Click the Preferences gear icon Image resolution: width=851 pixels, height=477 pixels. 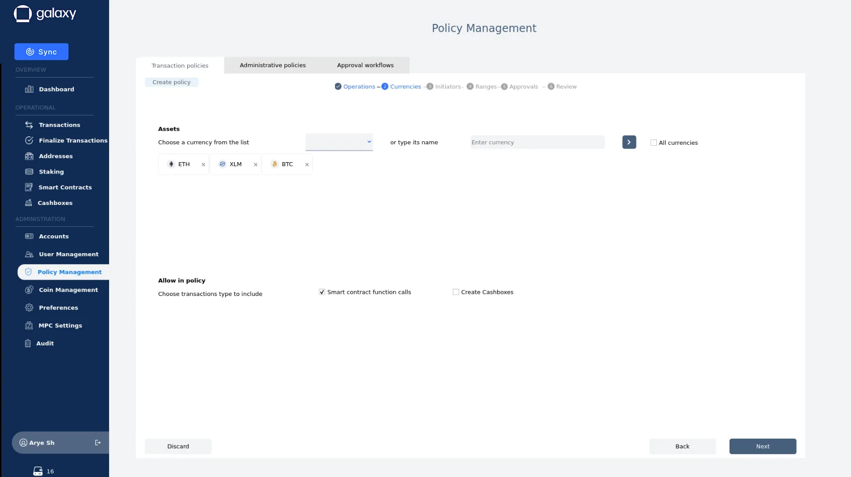click(x=29, y=308)
